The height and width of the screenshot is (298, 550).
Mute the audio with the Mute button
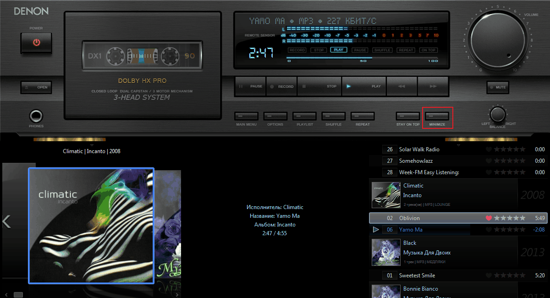[497, 87]
